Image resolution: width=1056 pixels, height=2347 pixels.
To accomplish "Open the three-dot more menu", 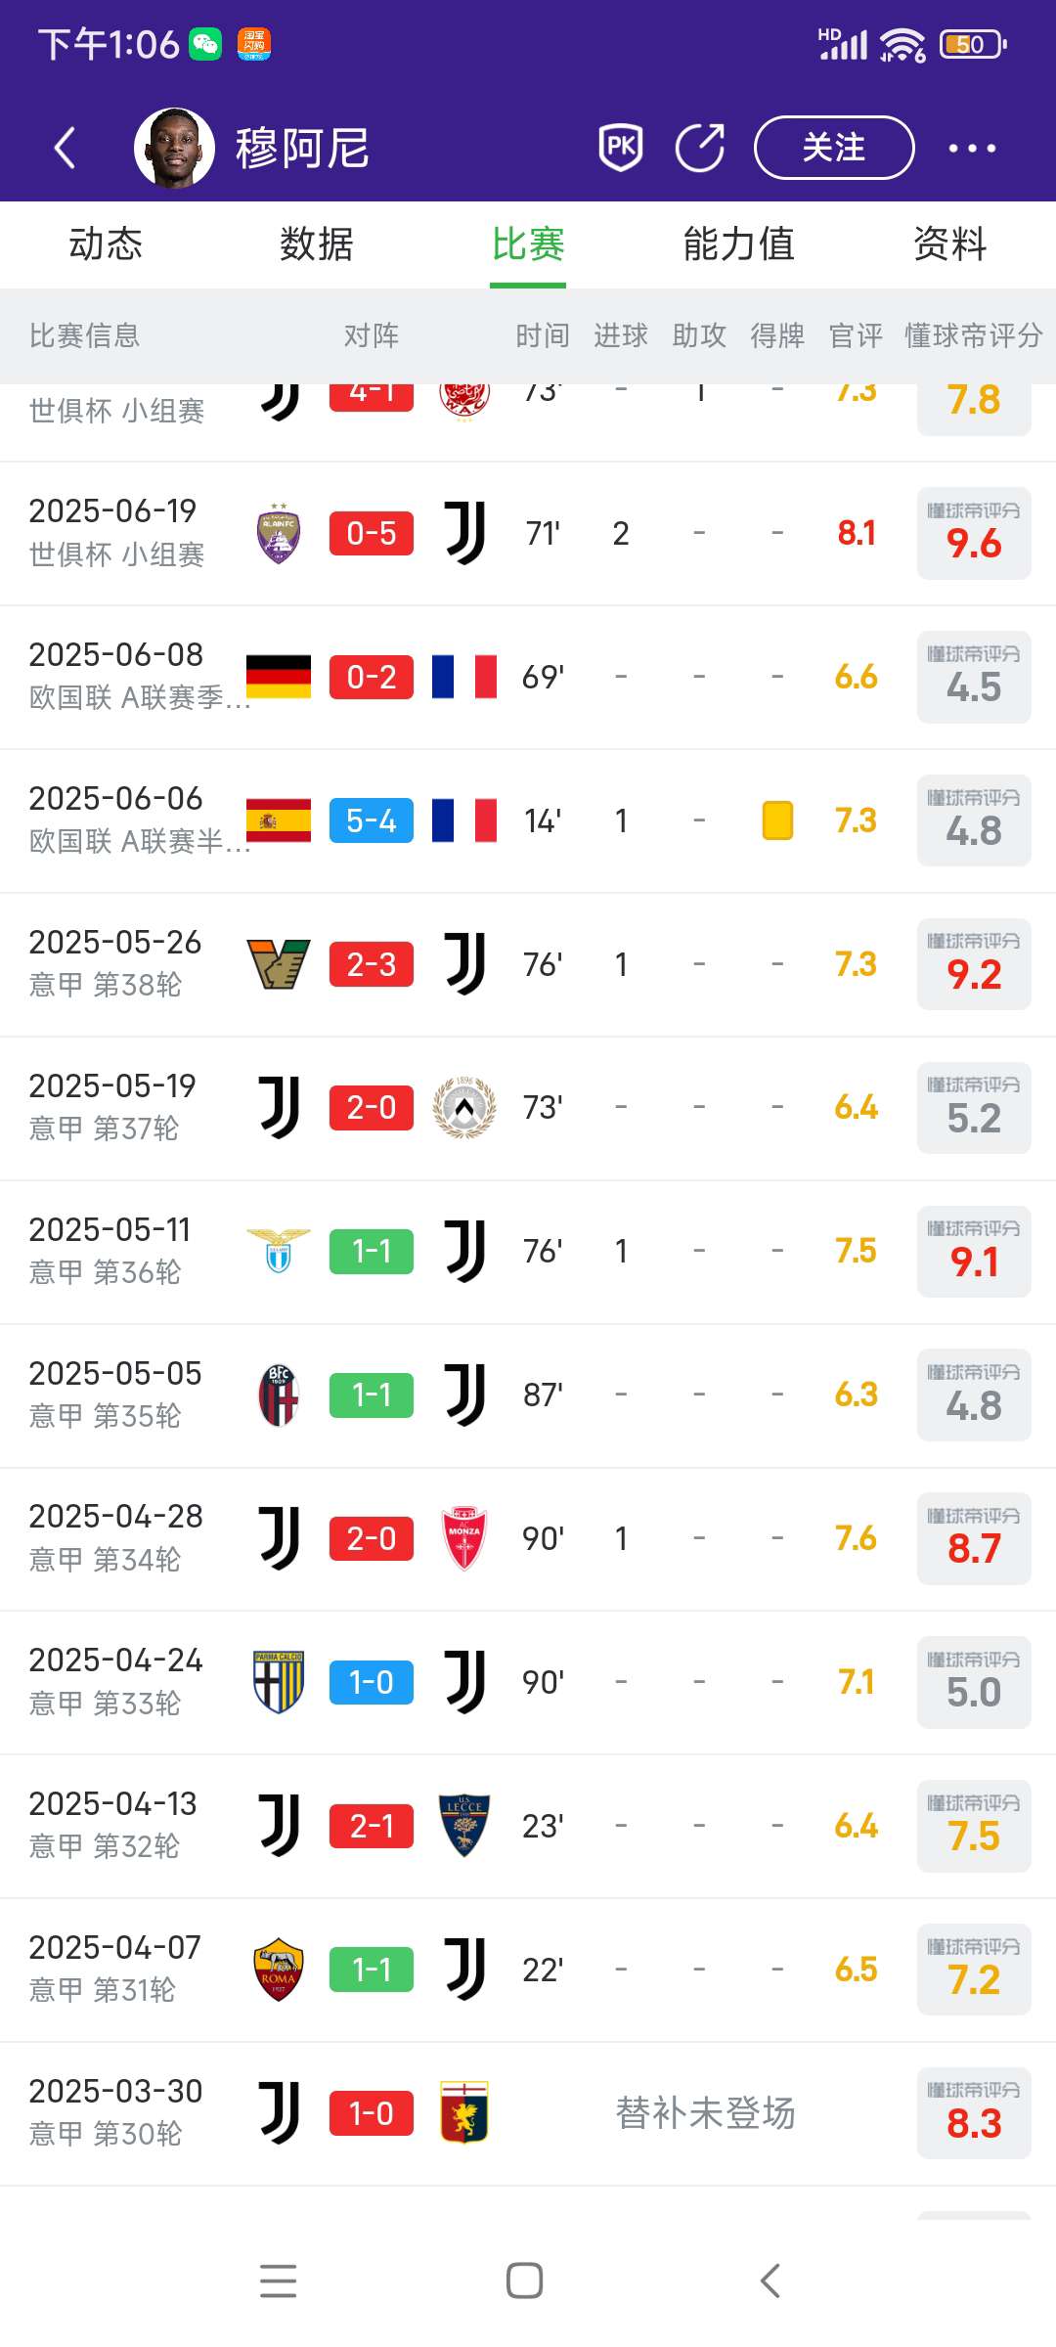I will [972, 149].
